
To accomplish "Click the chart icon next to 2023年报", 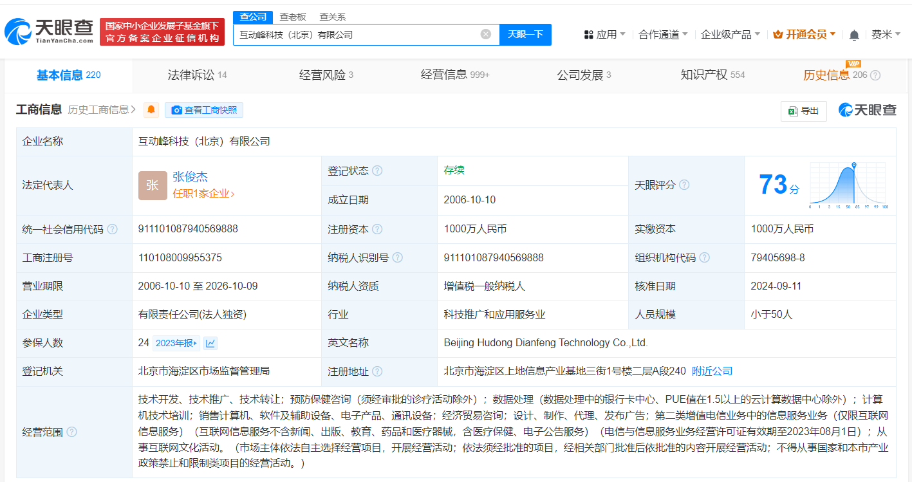I will tap(210, 342).
